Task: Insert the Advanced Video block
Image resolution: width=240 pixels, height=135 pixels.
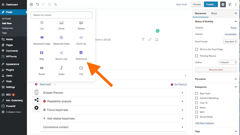Action: pos(61,40)
